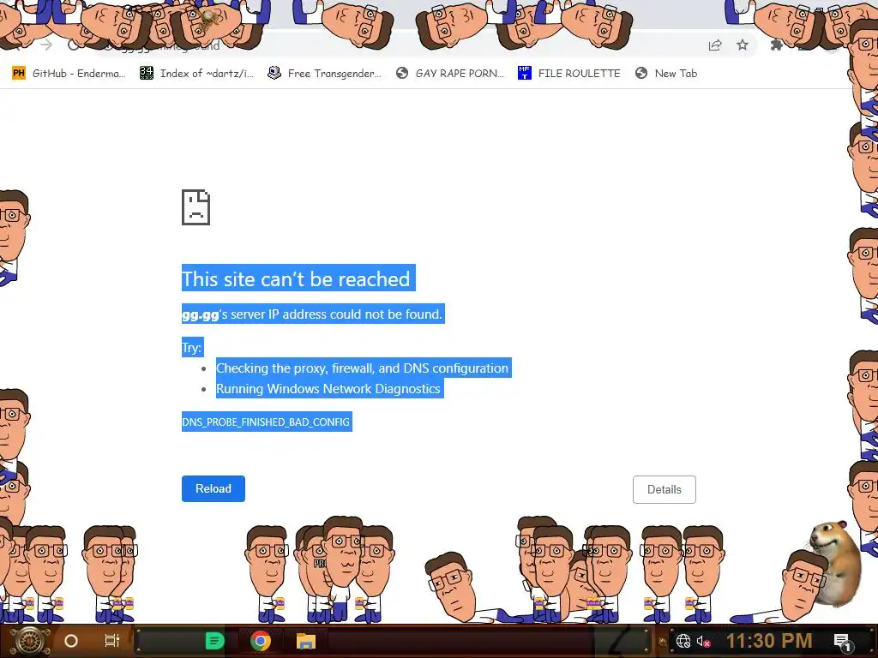Click the network globe tray icon
The height and width of the screenshot is (658, 878).
(x=683, y=641)
